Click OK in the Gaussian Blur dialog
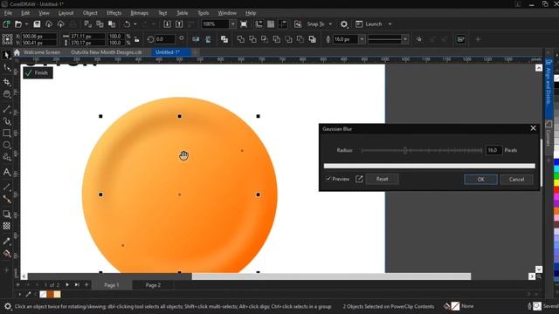The image size is (559, 314). click(x=480, y=179)
